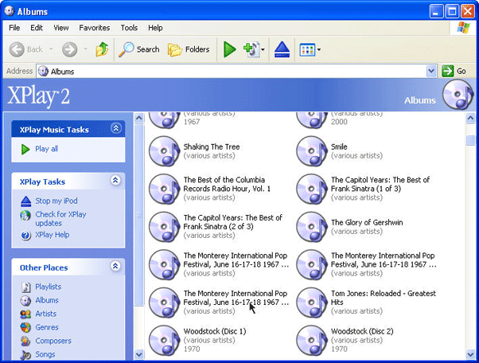
Task: Select the Woodstock (Disc 1) album icon
Action: tap(165, 341)
